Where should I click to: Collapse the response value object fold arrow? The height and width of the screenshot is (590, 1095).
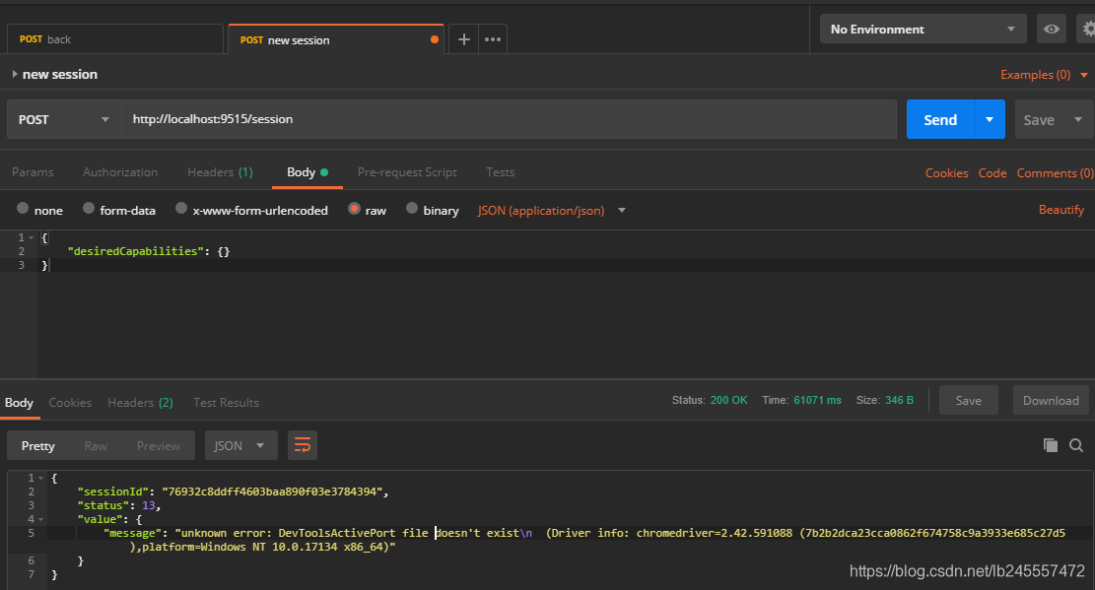tap(41, 519)
